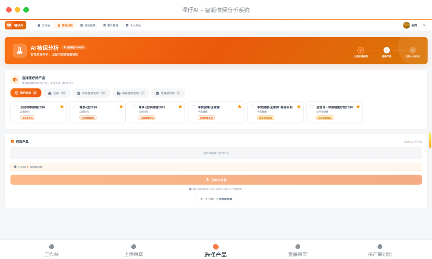Screen dimensions: 432x259
Task: Open 个人中心 in the top navigation
Action: point(133,25)
